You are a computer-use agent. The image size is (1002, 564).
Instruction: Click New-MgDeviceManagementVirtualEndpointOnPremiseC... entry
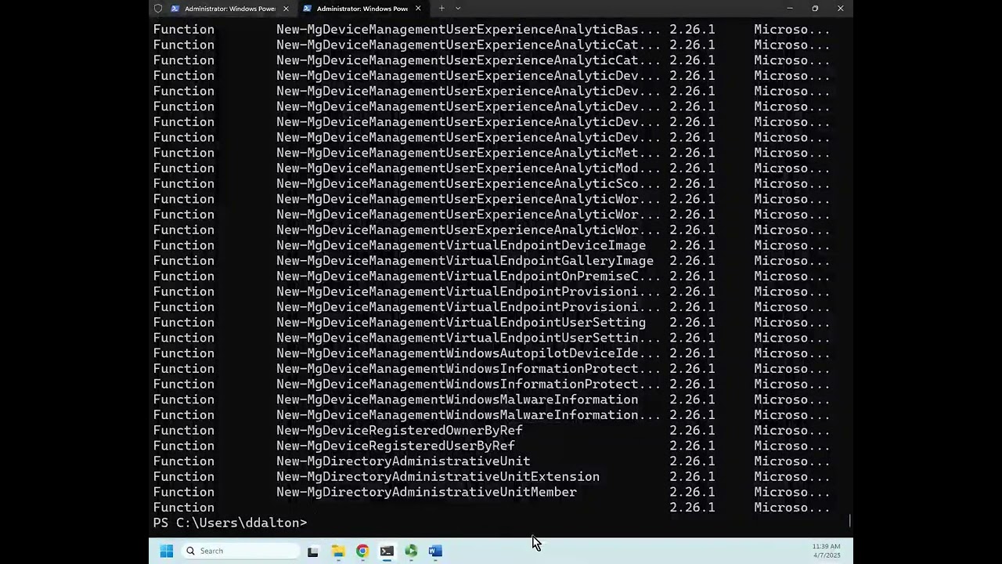[x=468, y=277]
